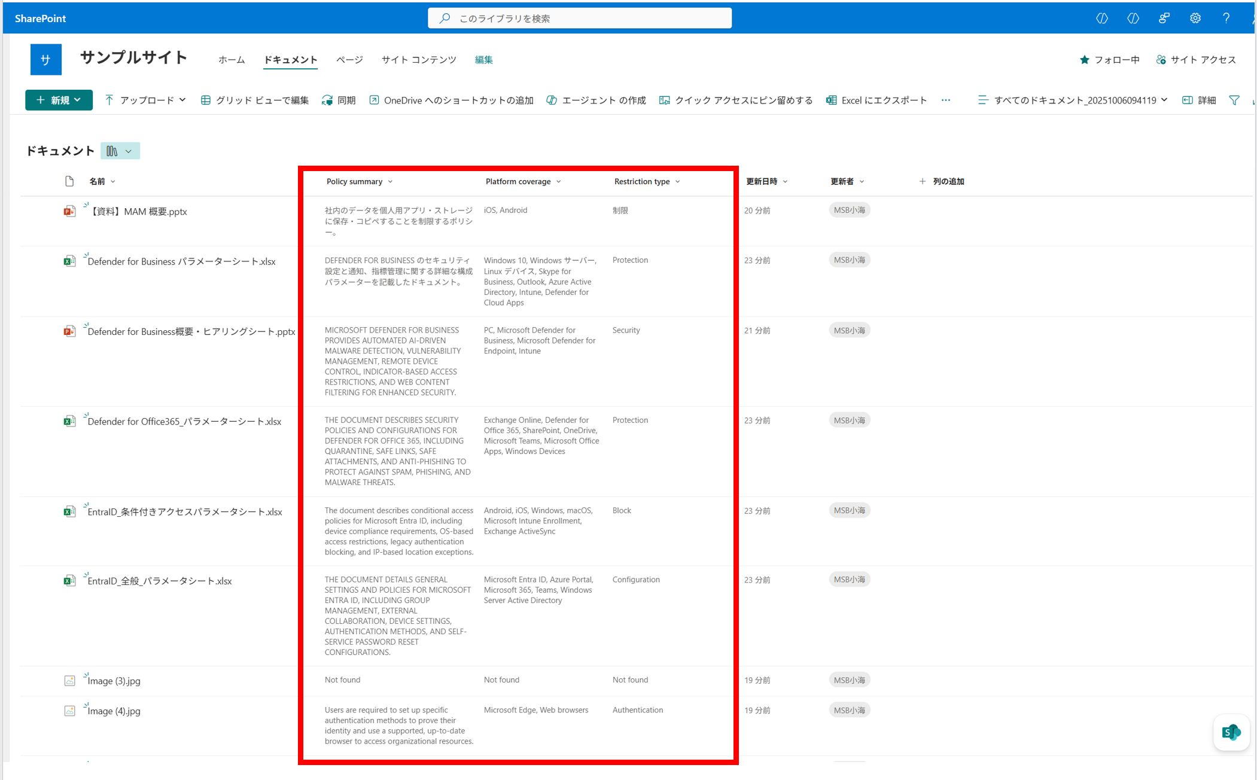
Task: Add a column with 列の追加
Action: pyautogui.click(x=942, y=181)
